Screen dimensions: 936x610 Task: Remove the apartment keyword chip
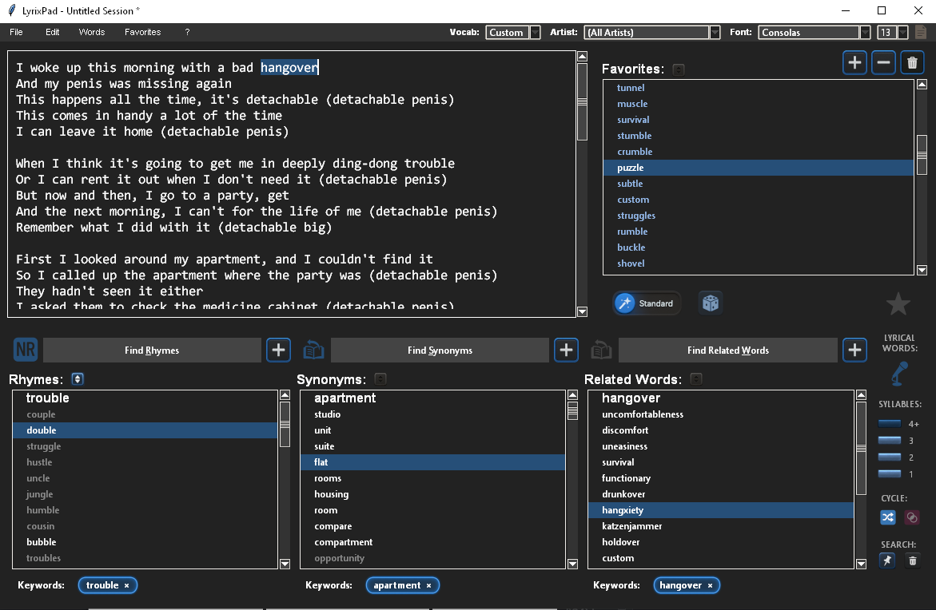(x=428, y=585)
